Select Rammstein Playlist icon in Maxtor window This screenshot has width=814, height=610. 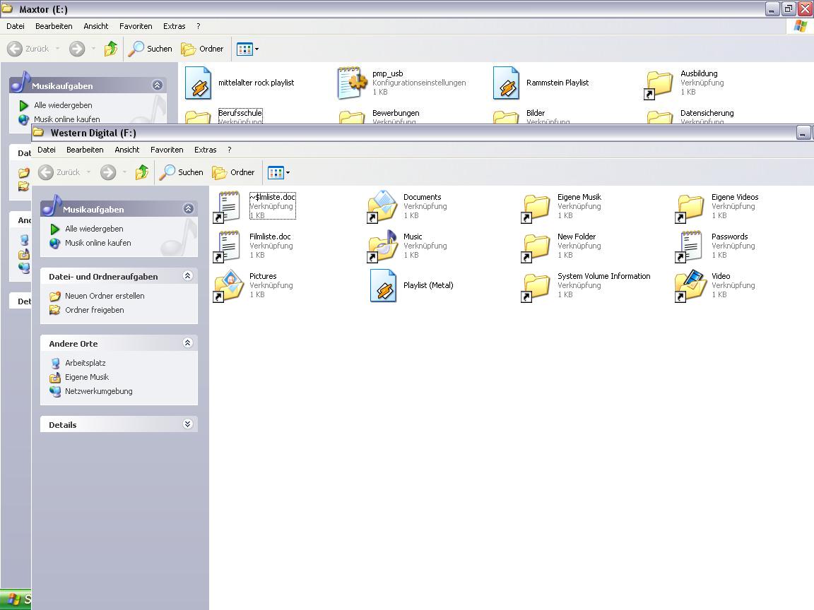506,83
